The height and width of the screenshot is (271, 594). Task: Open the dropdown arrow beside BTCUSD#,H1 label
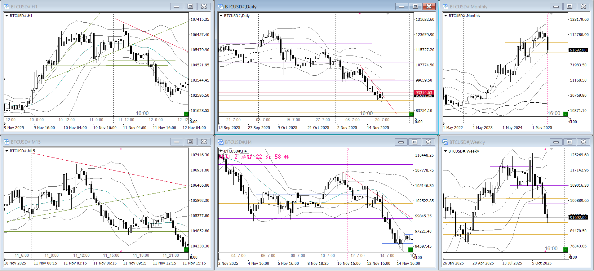coord(7,16)
